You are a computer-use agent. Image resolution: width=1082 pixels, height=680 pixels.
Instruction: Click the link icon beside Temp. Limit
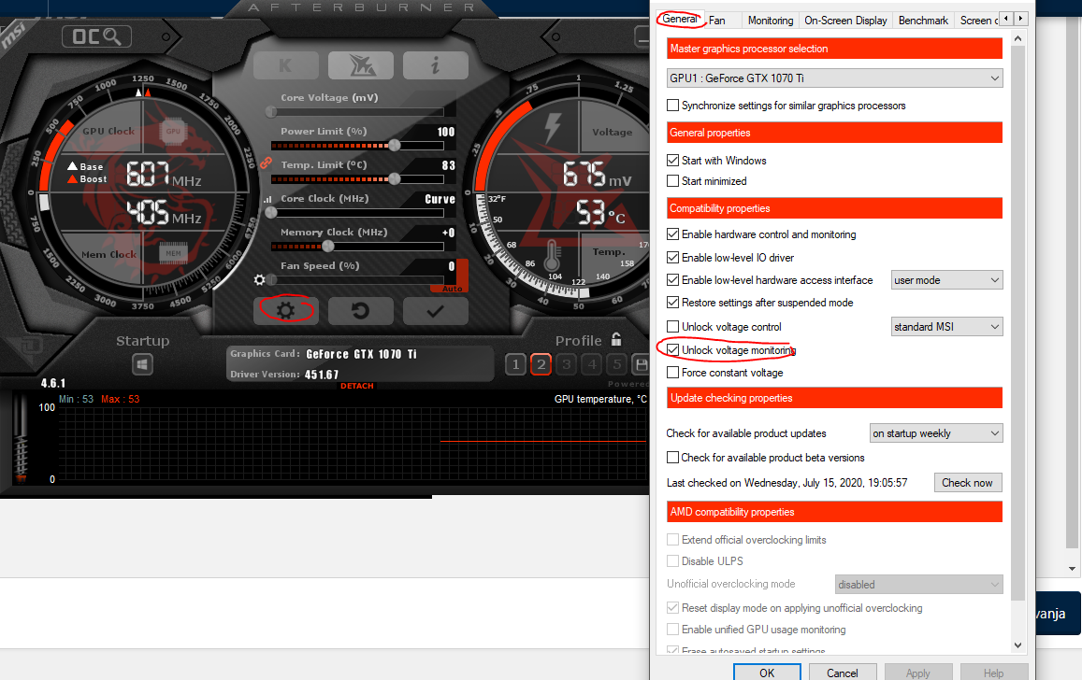pyautogui.click(x=266, y=163)
